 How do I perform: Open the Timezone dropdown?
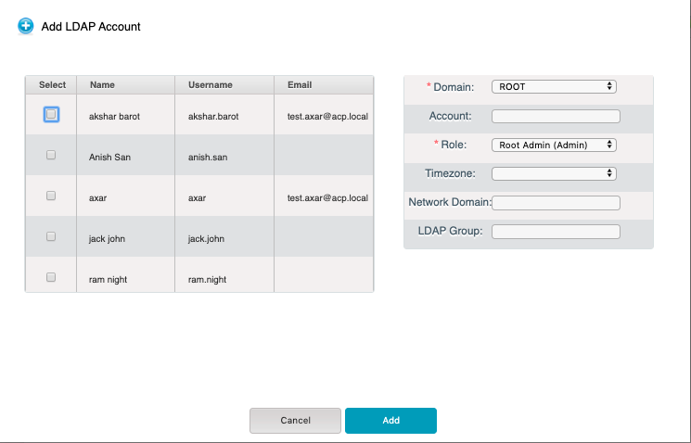[554, 173]
